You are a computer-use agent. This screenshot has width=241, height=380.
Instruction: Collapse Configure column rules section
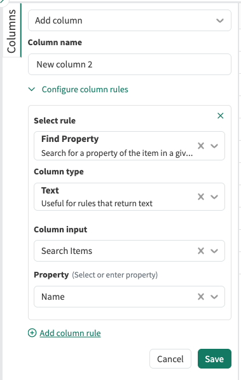[x=78, y=89]
